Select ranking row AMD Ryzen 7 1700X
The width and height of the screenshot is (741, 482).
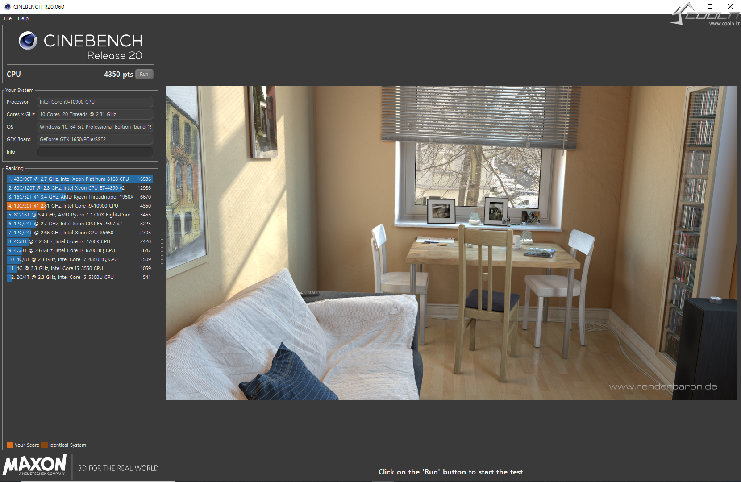tap(80, 215)
